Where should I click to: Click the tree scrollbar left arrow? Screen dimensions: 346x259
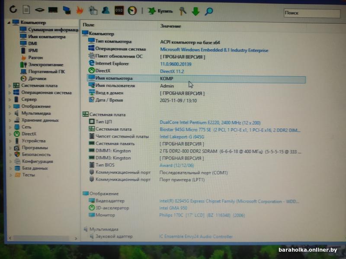tap(10, 238)
